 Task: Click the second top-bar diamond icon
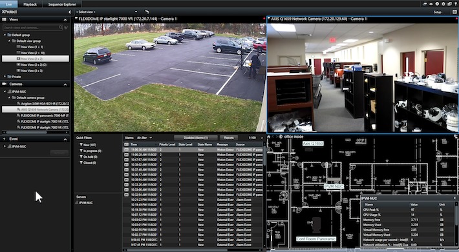point(431,4)
